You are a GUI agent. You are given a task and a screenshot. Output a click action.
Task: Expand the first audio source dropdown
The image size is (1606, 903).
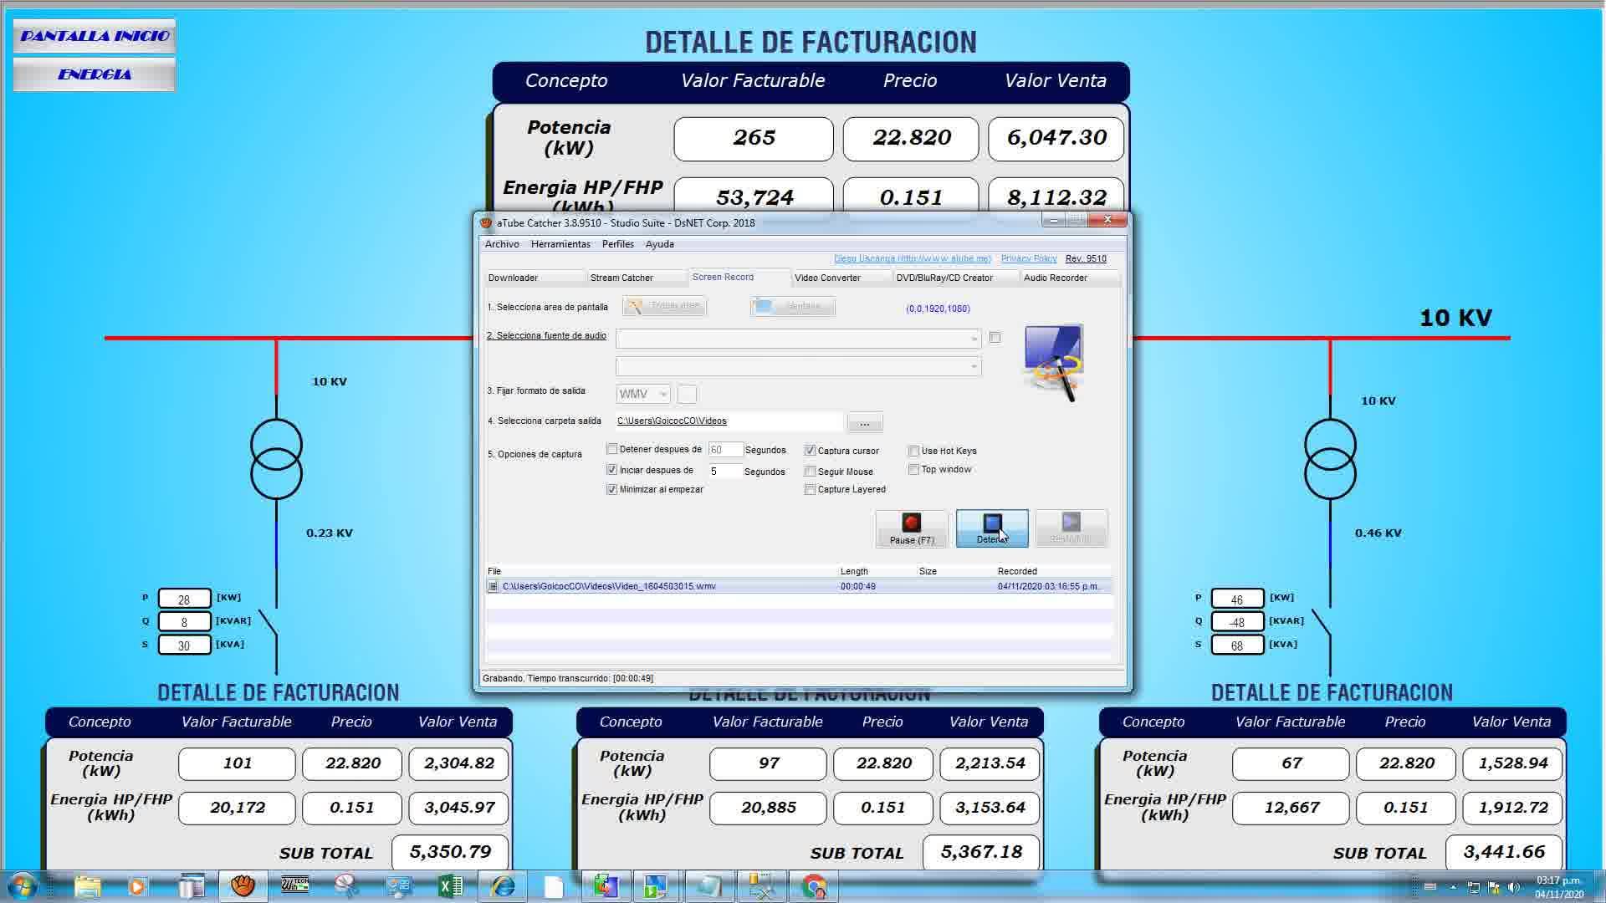pyautogui.click(x=974, y=339)
